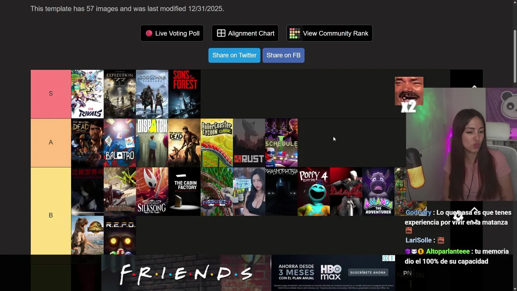Image resolution: width=517 pixels, height=291 pixels.
Task: Click the purple cube badge beside Altoparlanteee
Action: pos(408,251)
